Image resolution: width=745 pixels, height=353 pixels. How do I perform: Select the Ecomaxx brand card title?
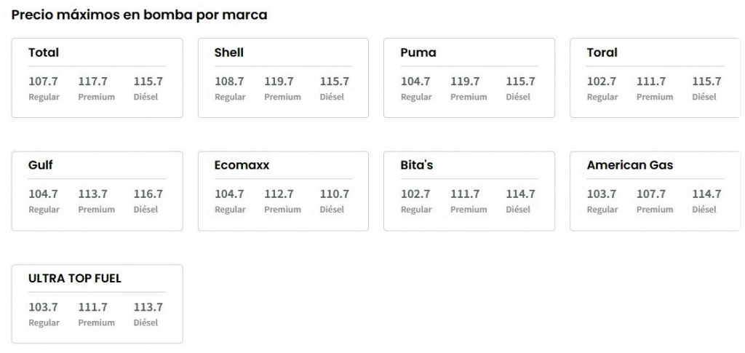tap(242, 165)
